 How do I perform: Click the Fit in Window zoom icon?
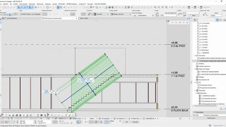(166, 7)
